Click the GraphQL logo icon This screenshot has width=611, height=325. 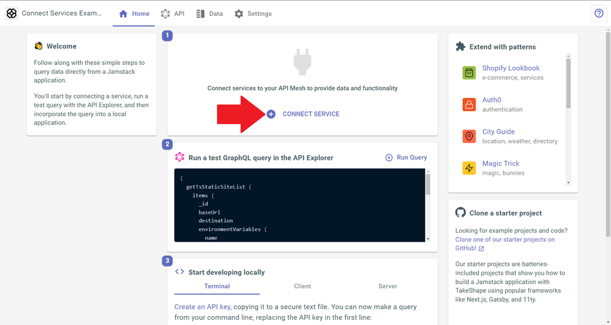(179, 157)
